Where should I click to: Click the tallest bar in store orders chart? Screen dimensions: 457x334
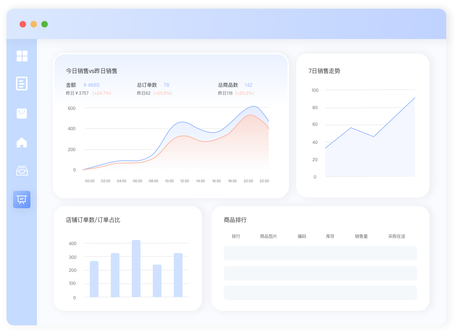[x=136, y=269]
